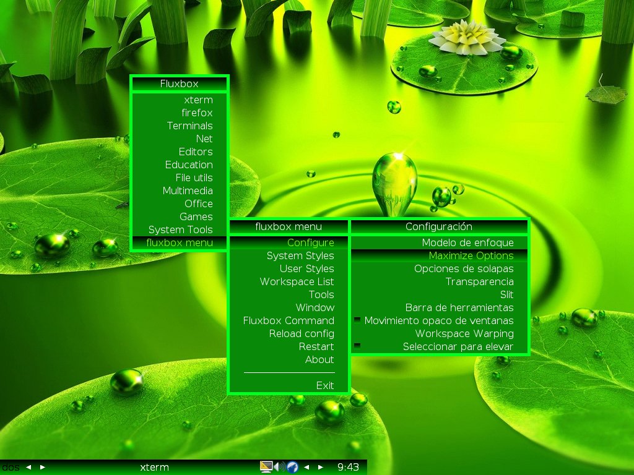Expand the Net submenu
Viewport: 634px width, 475px height.
pos(179,139)
